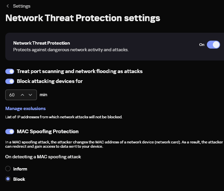The height and width of the screenshot is (191, 224).
Task: Decrease block duration with the down arrow
Action: click(30, 95)
